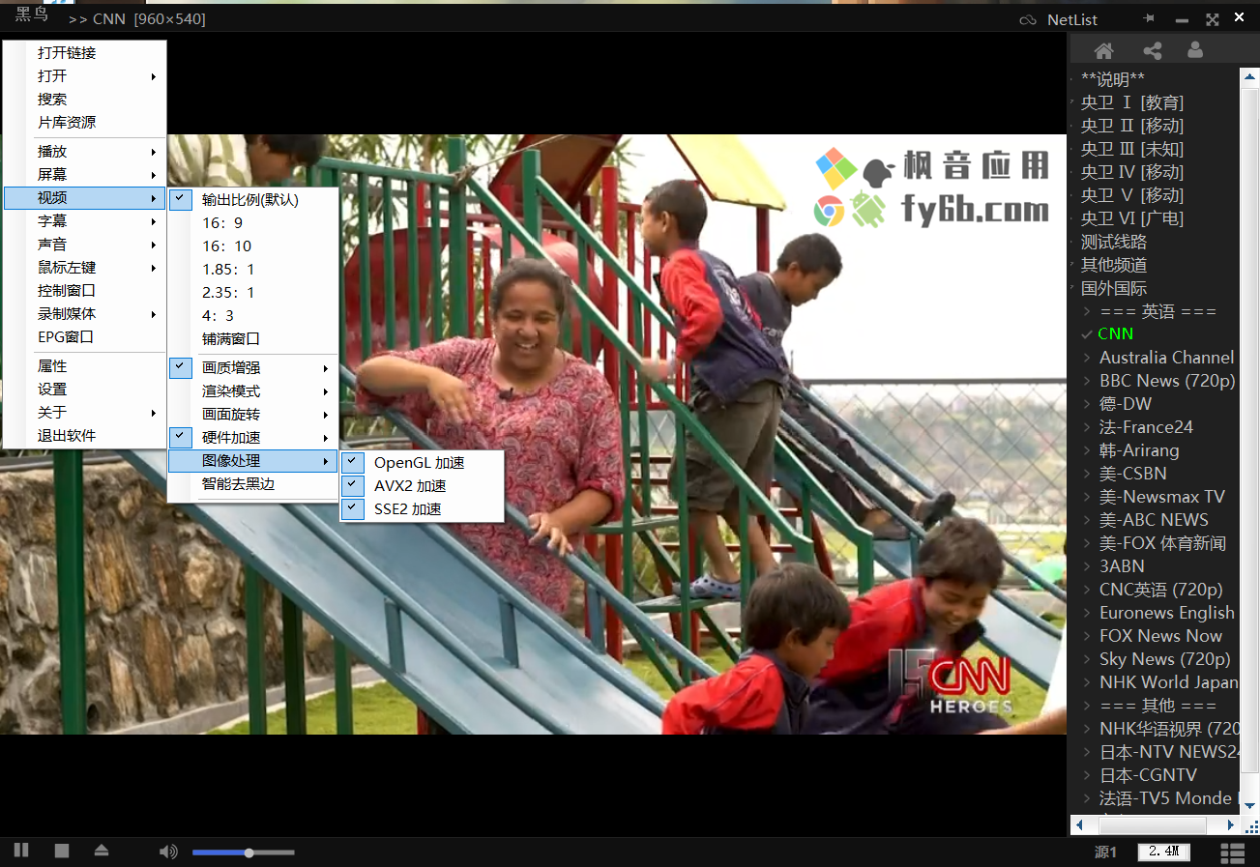
Task: Select 韩-Arirang channel
Action: click(x=1139, y=450)
